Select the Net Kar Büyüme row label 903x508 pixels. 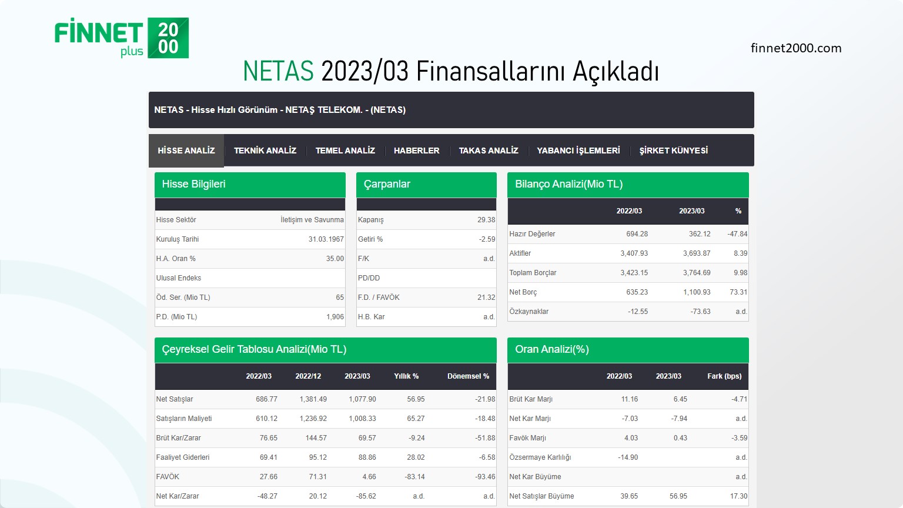pos(535,477)
